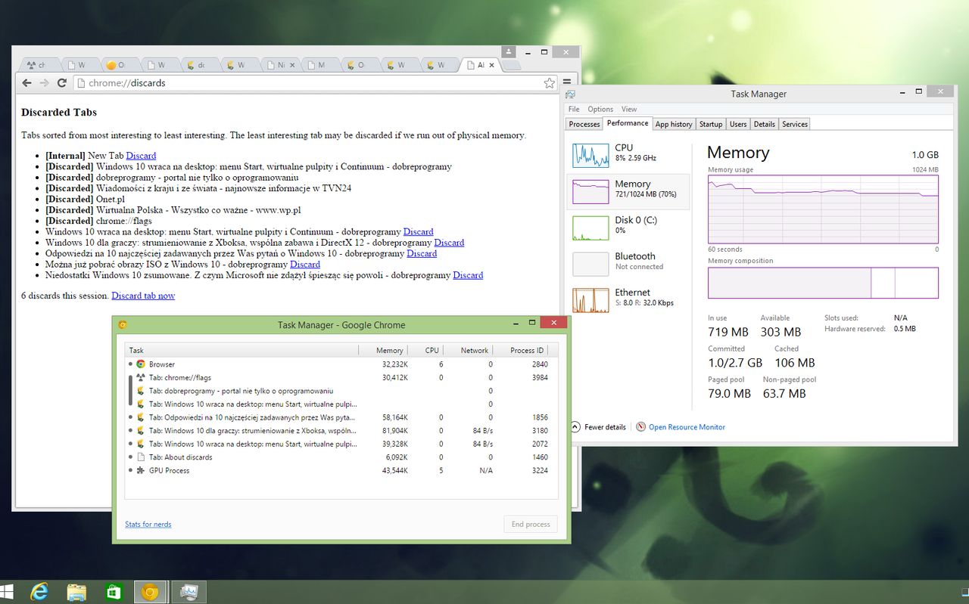The width and height of the screenshot is (969, 604).
Task: Open File Explorer from the taskbar
Action: 76,591
